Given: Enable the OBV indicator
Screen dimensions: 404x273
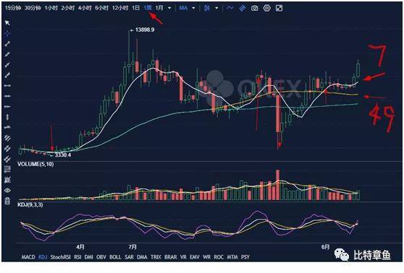Looking at the screenshot, I should pos(101,257).
